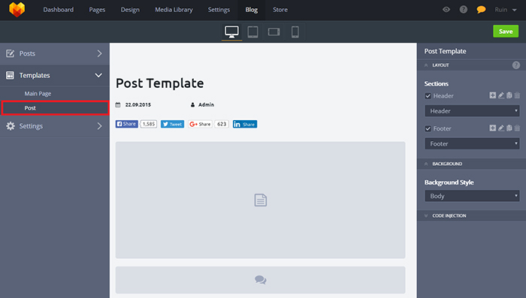Select the post content placeholder block

click(260, 200)
